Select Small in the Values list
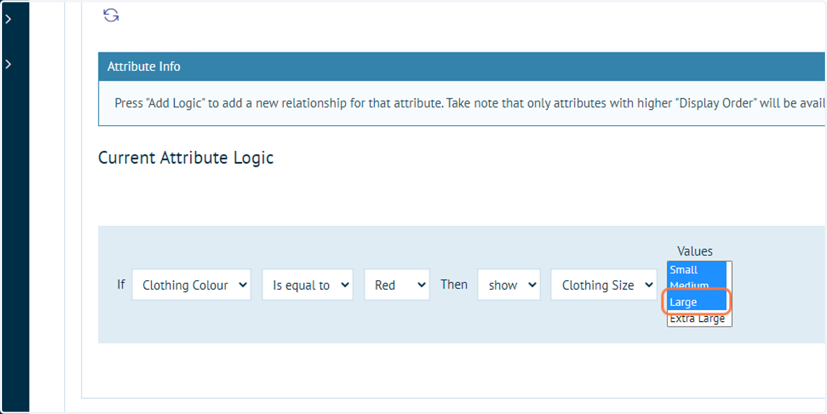Screen dimensions: 827x414 coord(697,269)
